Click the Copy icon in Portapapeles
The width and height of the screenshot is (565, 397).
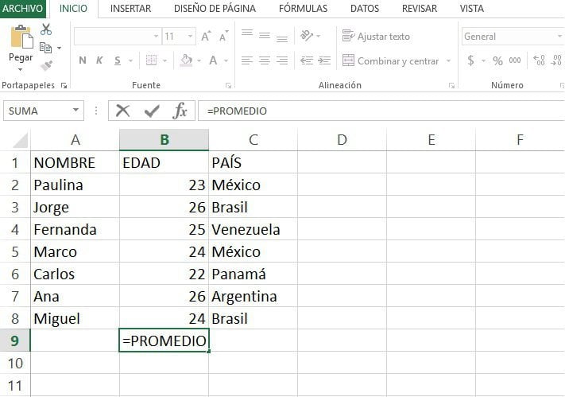tap(45, 47)
